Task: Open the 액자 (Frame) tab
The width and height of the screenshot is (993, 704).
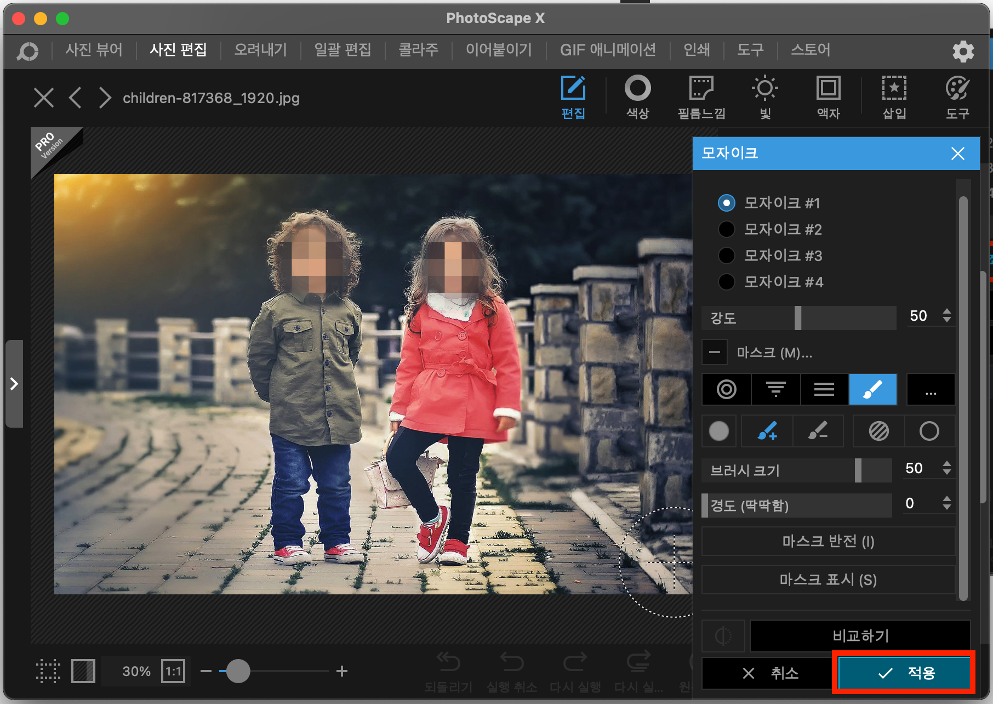Action: point(829,98)
